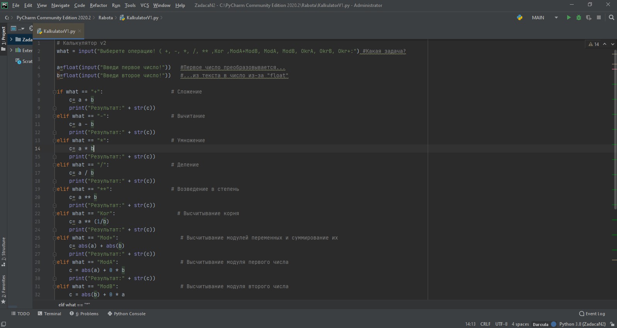The width and height of the screenshot is (617, 328).
Task: Toggle the 1: Project side panel
Action: [x=3, y=38]
